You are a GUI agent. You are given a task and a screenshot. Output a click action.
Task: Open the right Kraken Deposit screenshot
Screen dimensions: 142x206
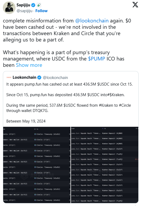pyautogui.click(x=105, y=165)
